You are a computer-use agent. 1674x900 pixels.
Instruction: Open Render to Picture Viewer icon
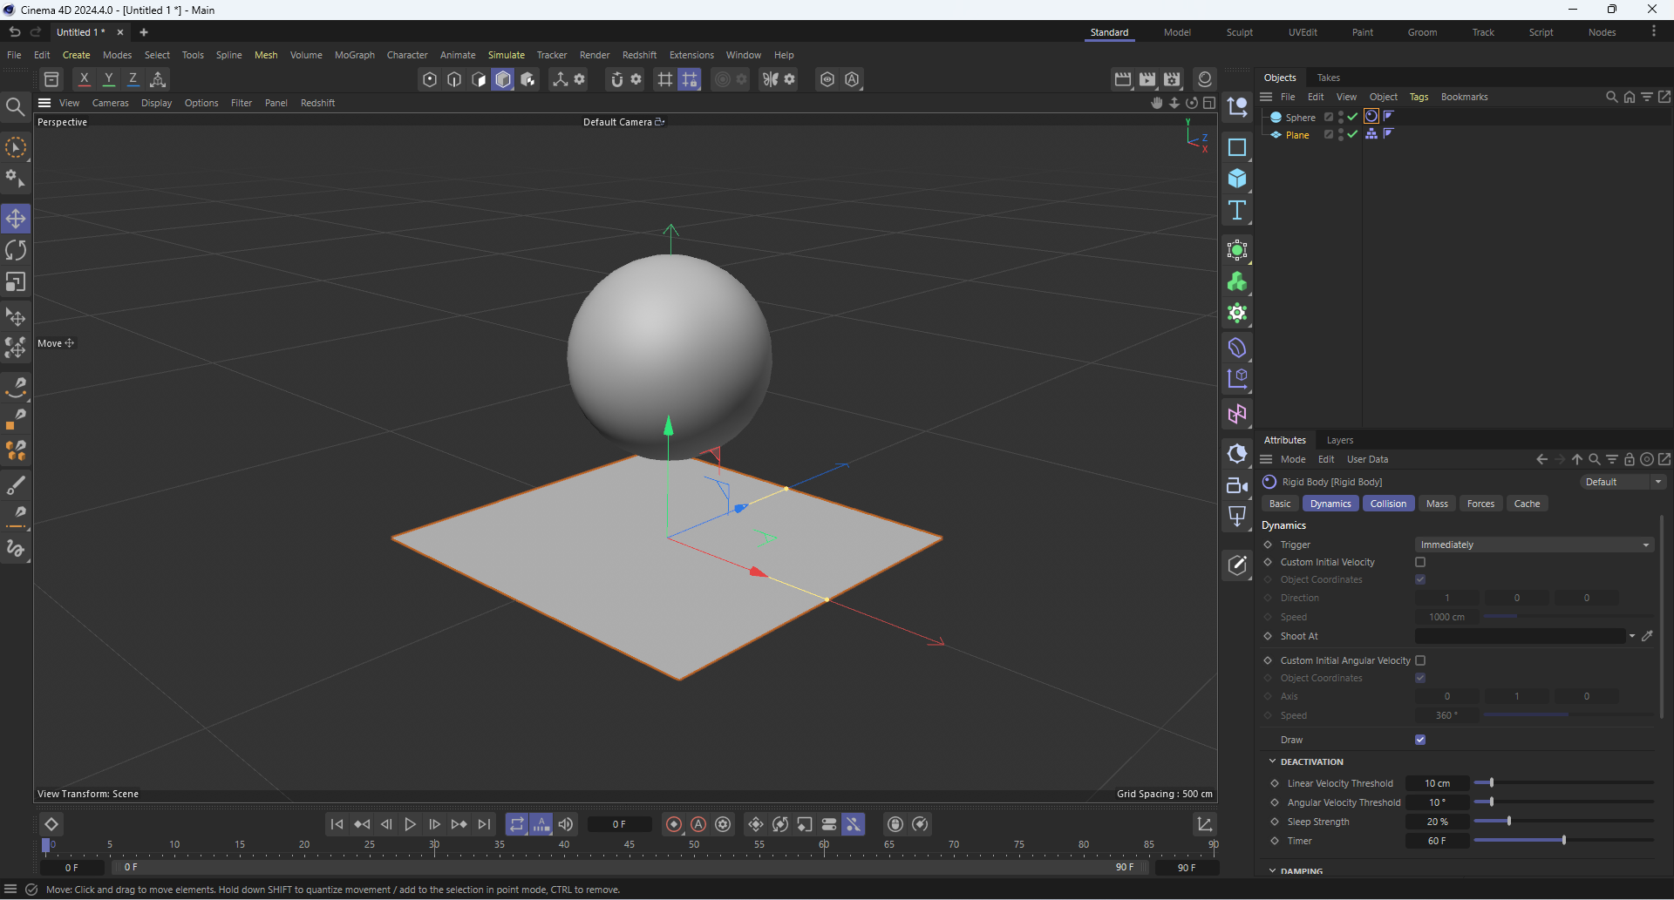tap(1147, 79)
